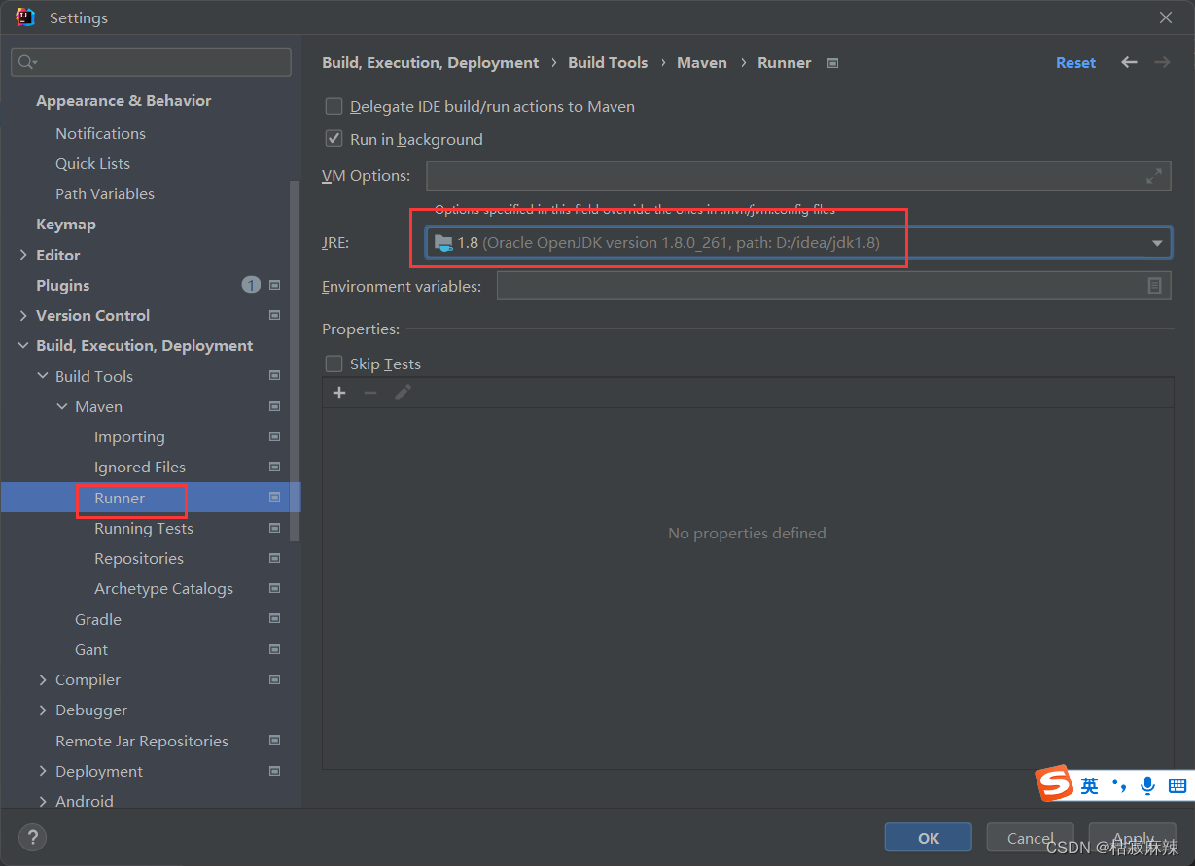The height and width of the screenshot is (866, 1195).
Task: Expand the VM Options field editor
Action: coord(1153,176)
